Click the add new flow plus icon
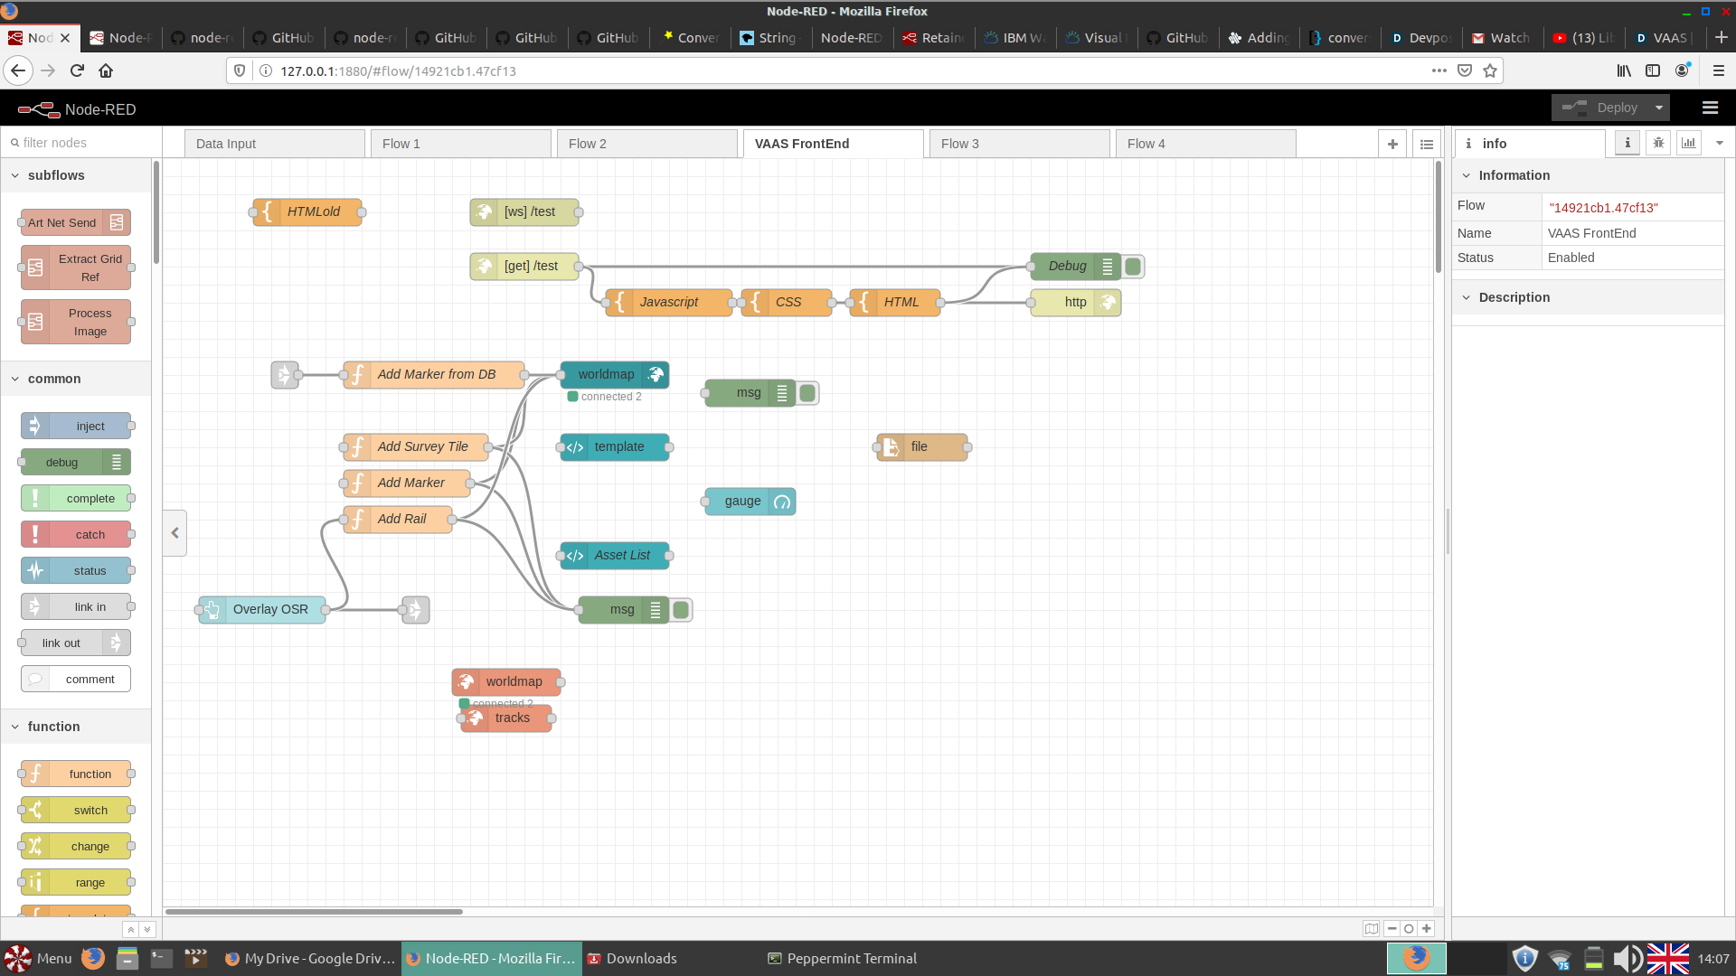Viewport: 1736px width, 976px height. [x=1392, y=144]
